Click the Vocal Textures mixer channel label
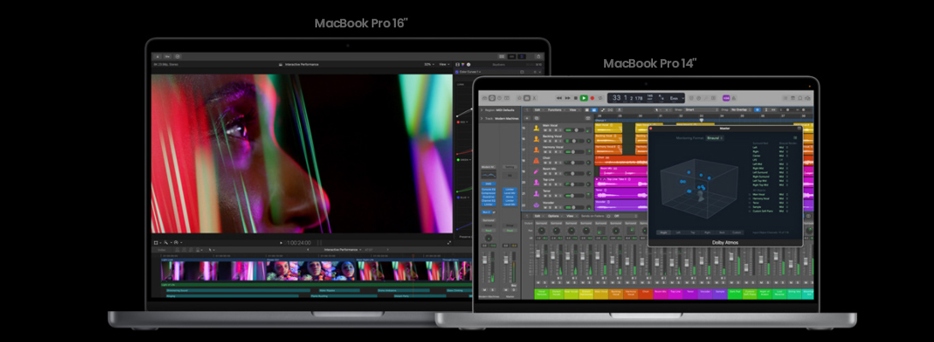Viewport: 934px width, 342px height. point(542,294)
